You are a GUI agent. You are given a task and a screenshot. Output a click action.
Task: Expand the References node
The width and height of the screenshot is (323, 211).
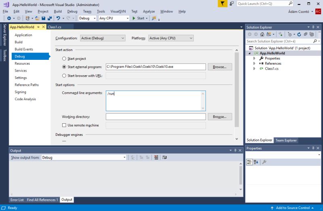click(254, 63)
